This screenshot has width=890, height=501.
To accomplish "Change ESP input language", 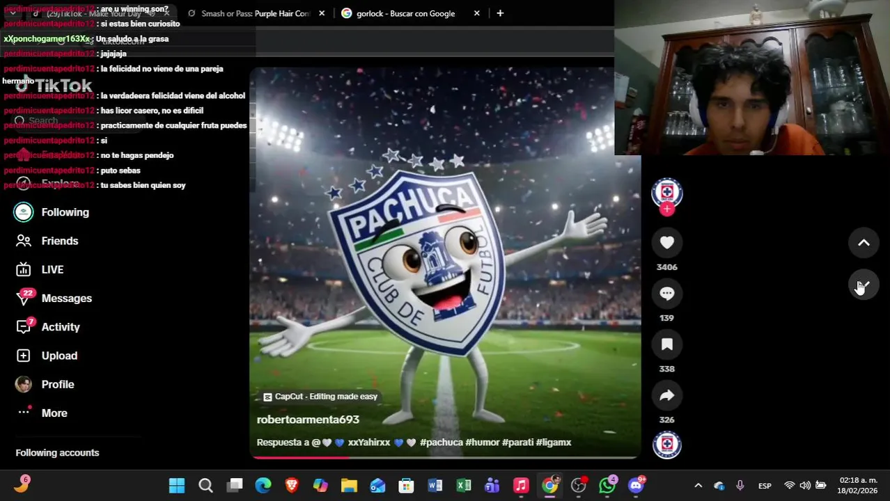I will tap(765, 486).
